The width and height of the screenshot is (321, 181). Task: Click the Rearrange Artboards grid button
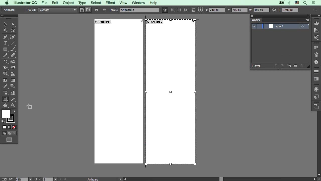pos(200,10)
